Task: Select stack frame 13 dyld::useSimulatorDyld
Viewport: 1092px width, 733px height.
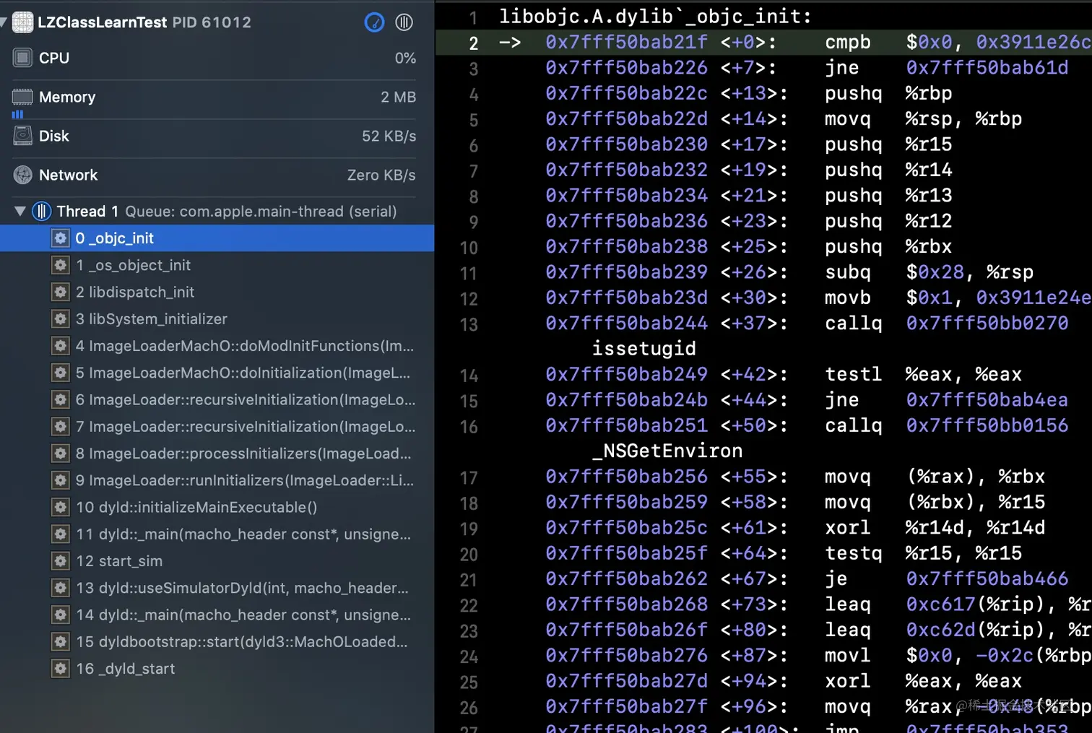Action: pos(217,588)
